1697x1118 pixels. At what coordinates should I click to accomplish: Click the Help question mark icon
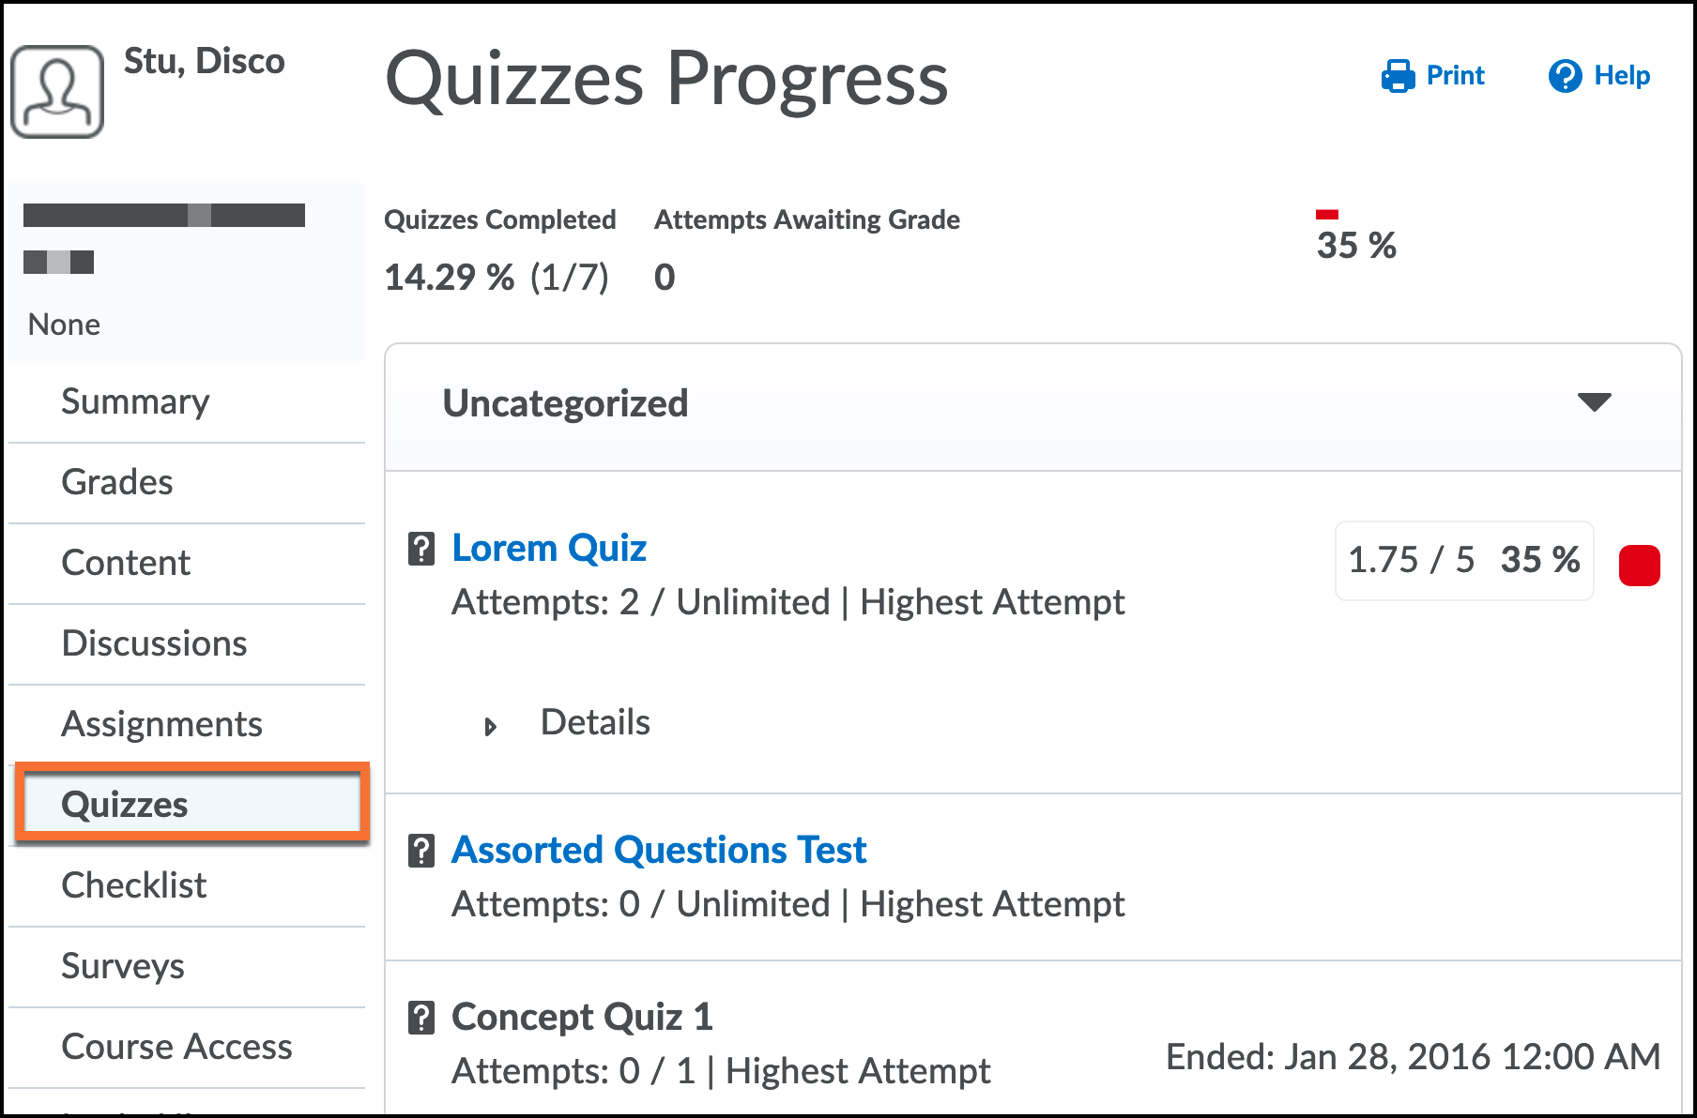[1565, 76]
